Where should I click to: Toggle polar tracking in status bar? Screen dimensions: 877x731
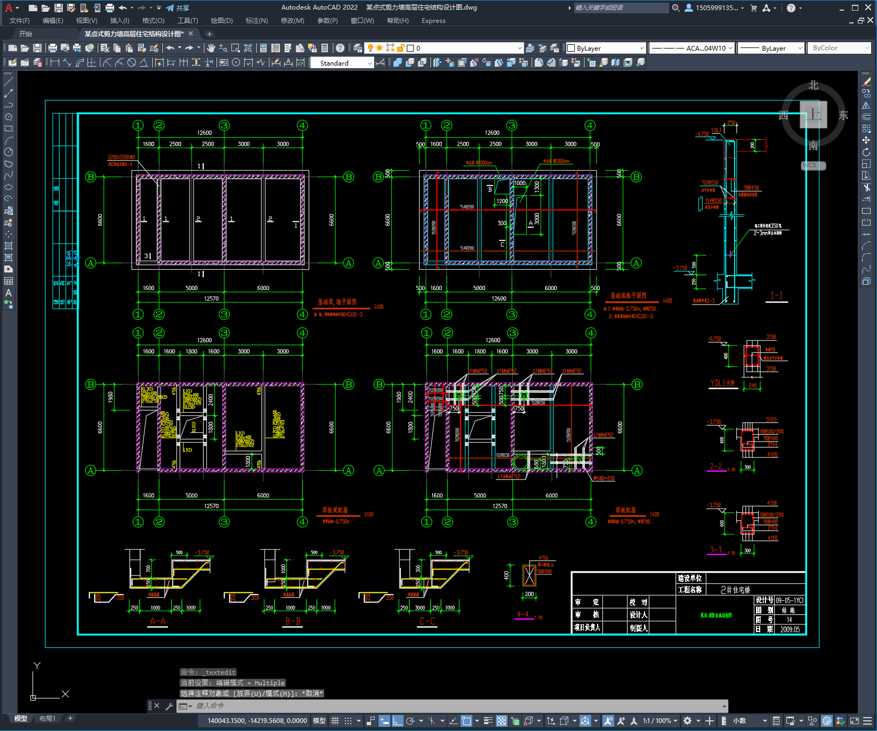[411, 721]
